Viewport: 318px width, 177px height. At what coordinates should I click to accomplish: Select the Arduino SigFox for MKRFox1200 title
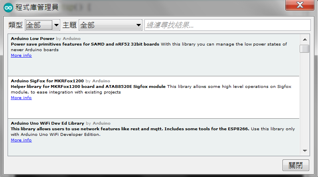47,81
